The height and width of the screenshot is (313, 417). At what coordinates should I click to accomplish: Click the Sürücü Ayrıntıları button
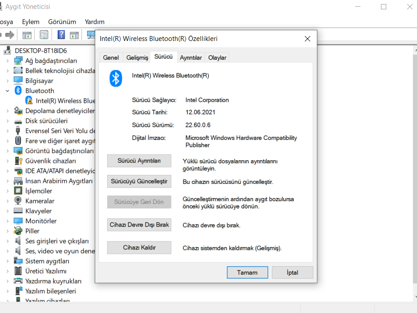pos(139,161)
